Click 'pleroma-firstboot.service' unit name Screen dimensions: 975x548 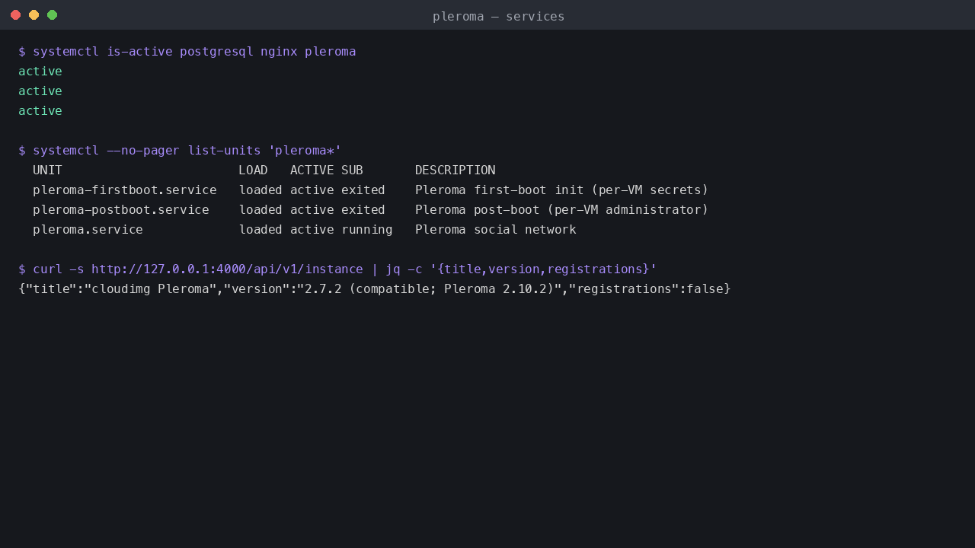[x=125, y=190]
